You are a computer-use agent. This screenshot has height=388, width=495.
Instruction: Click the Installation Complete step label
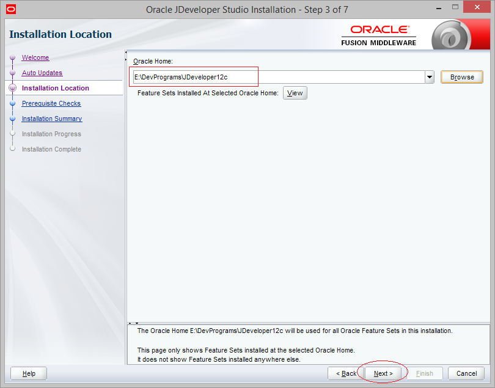click(51, 149)
